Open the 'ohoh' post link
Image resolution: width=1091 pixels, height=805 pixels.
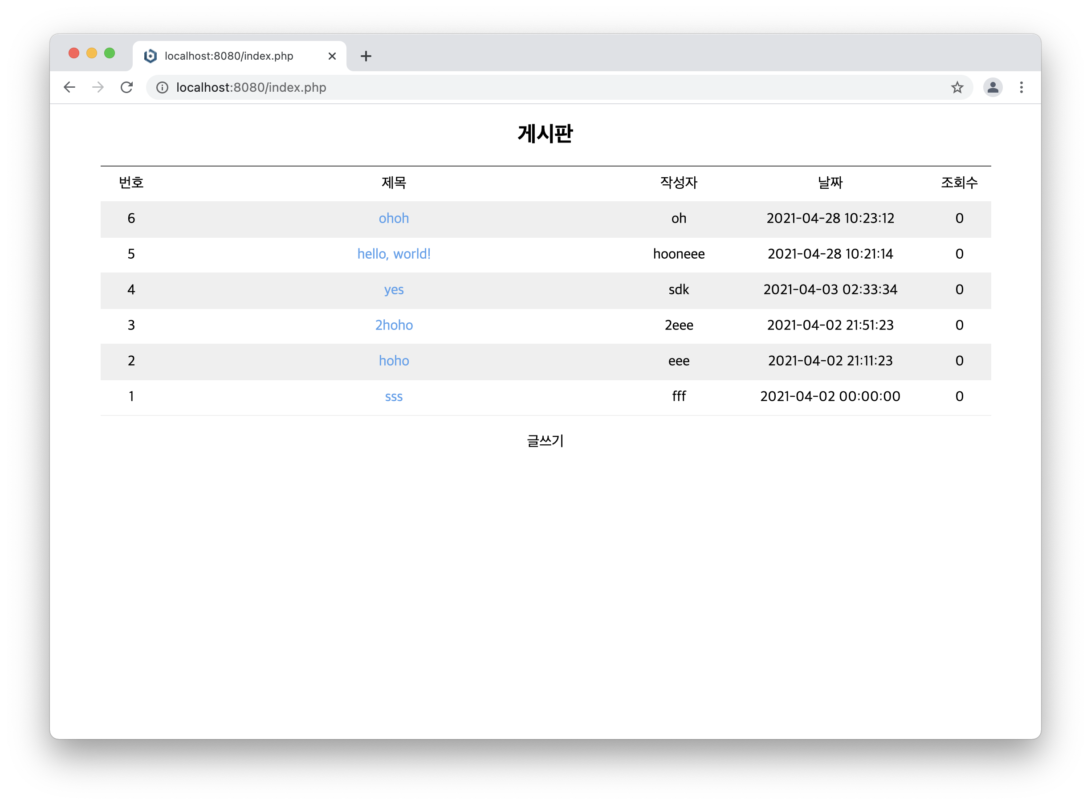click(x=394, y=218)
